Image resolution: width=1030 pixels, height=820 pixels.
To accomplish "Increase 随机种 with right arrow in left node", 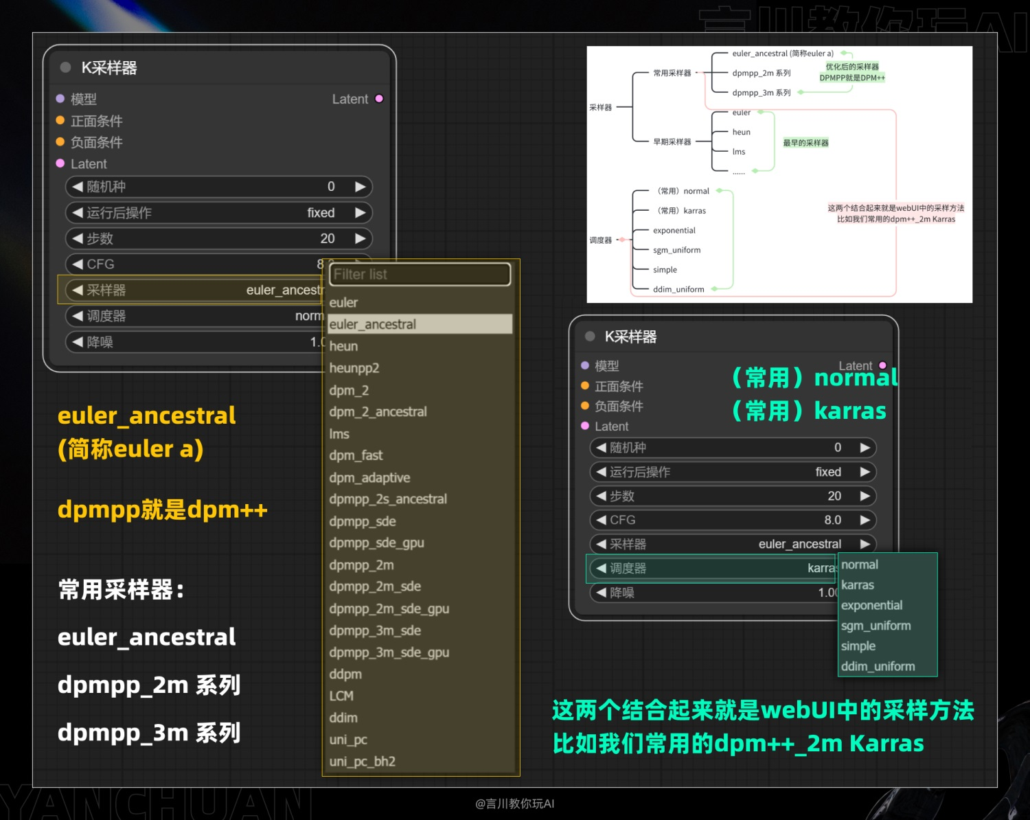I will 360,187.
